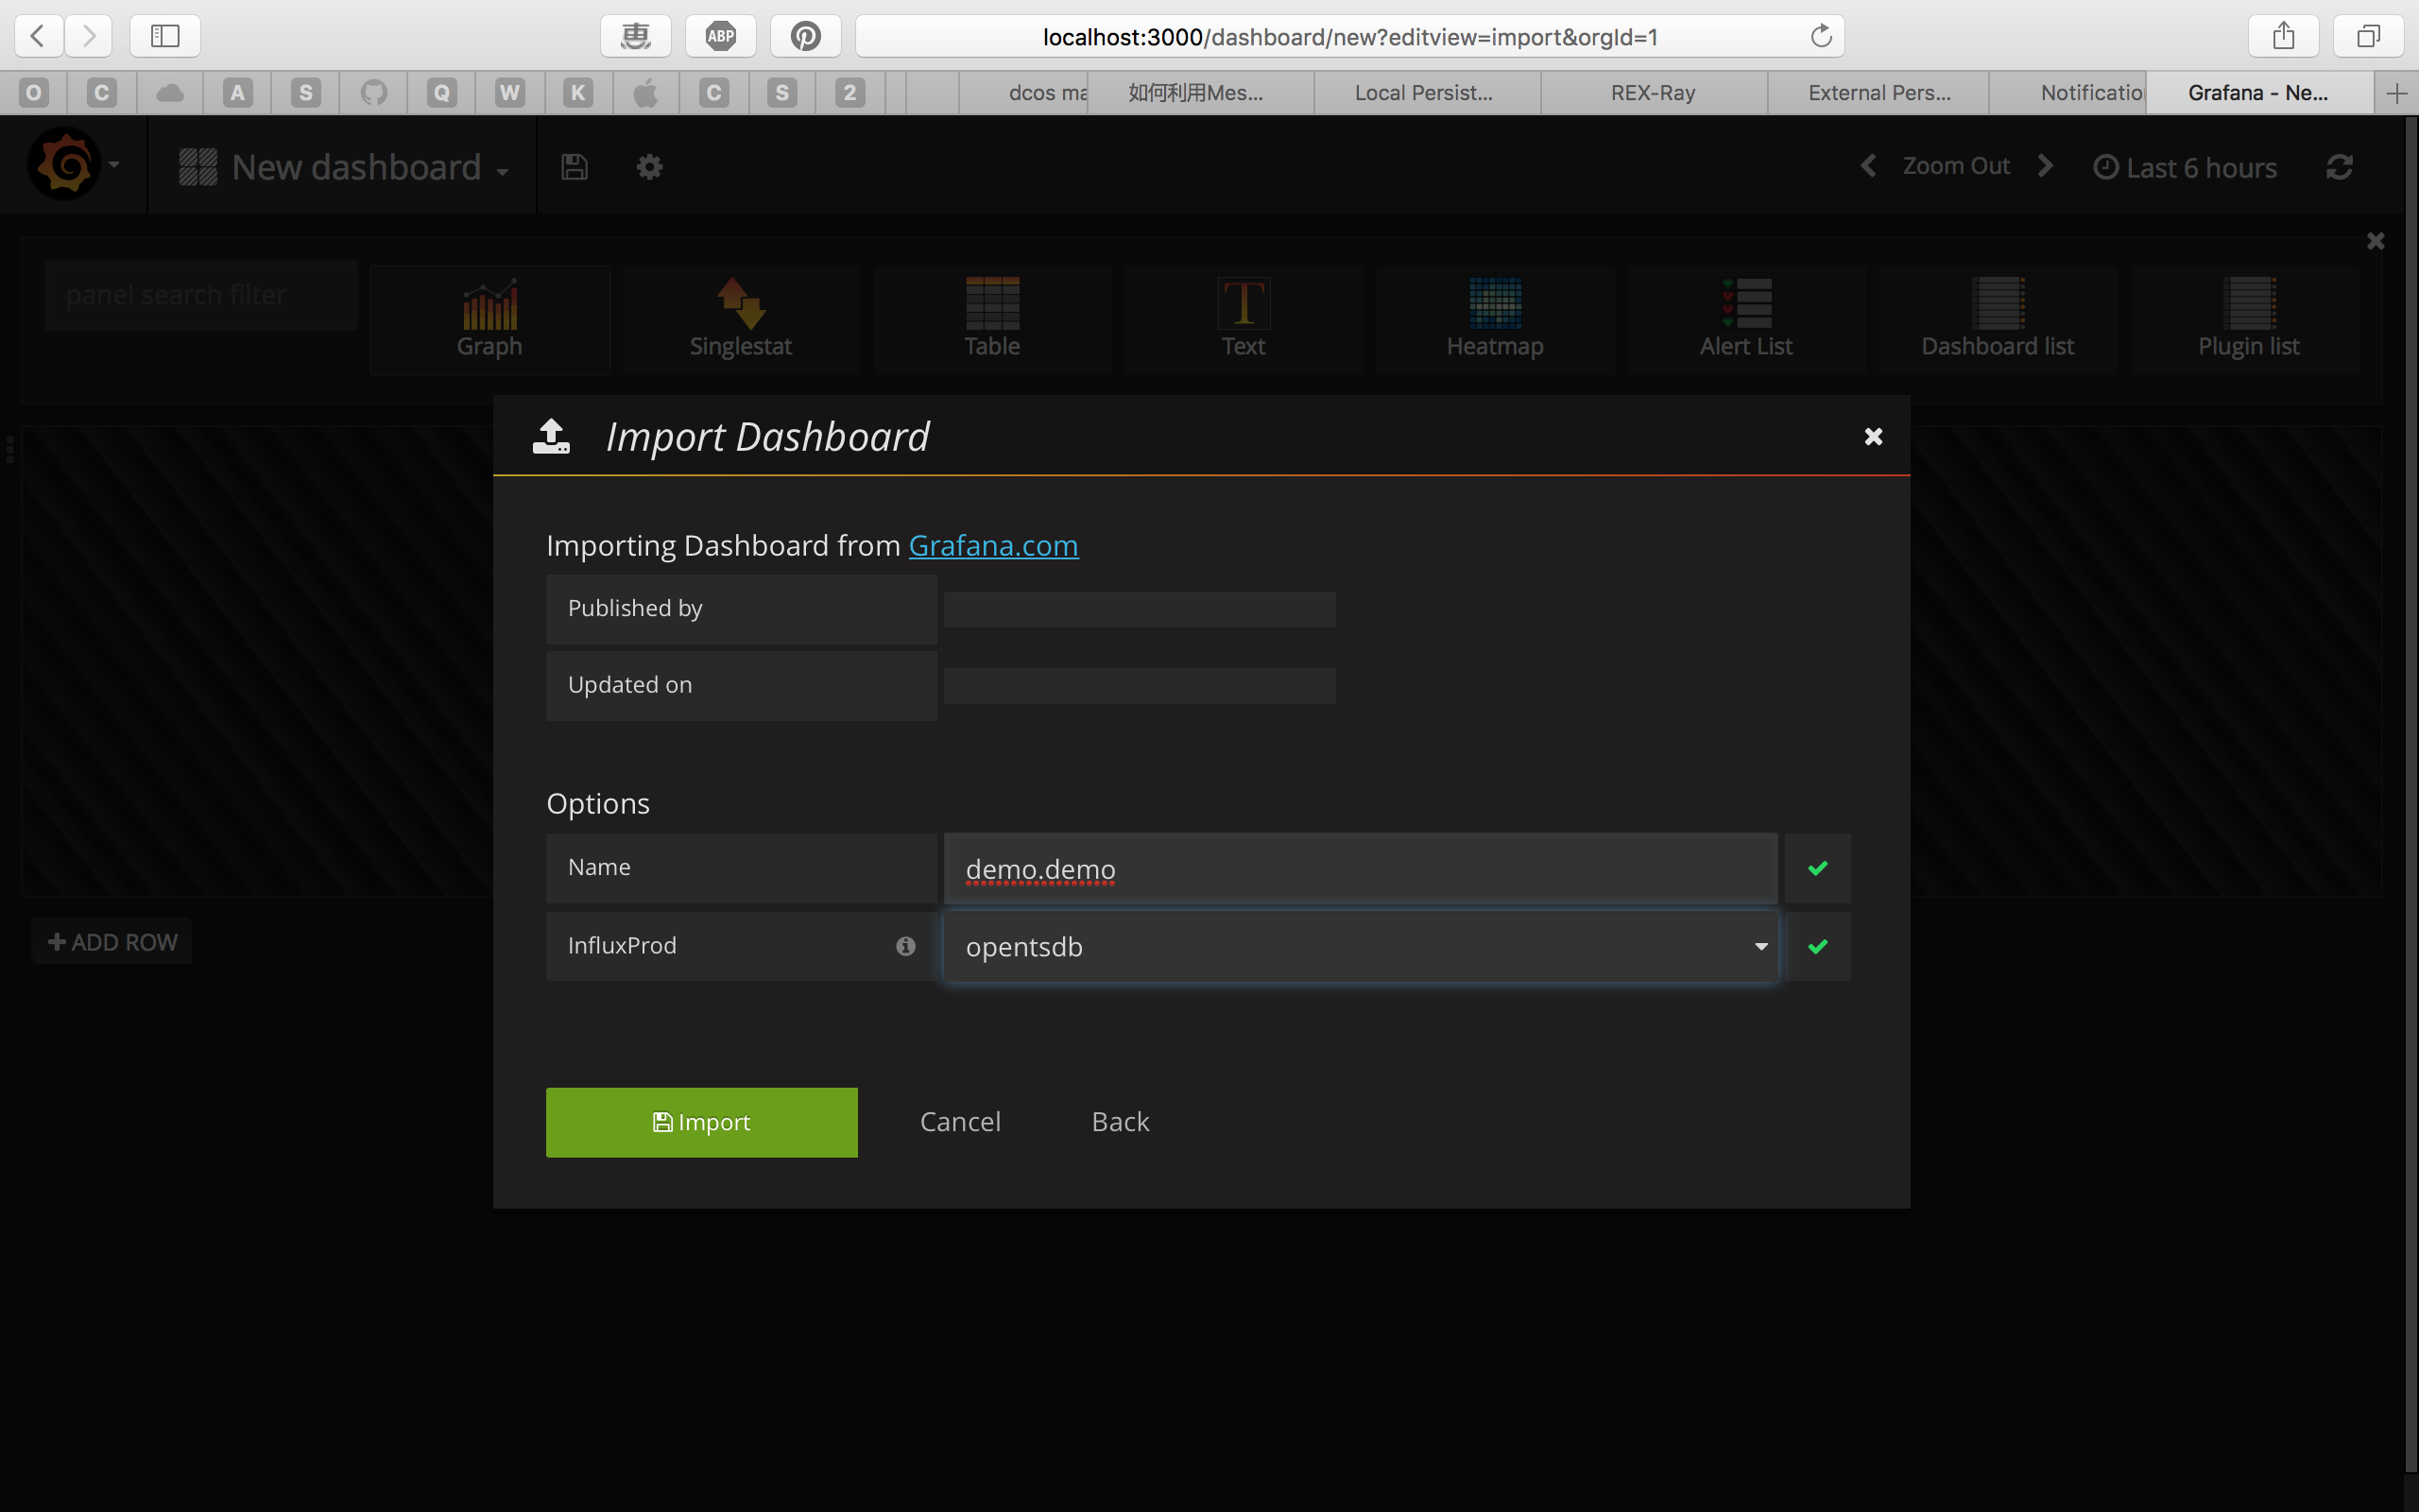Click the AdBlock Plus extension icon

(x=721, y=36)
